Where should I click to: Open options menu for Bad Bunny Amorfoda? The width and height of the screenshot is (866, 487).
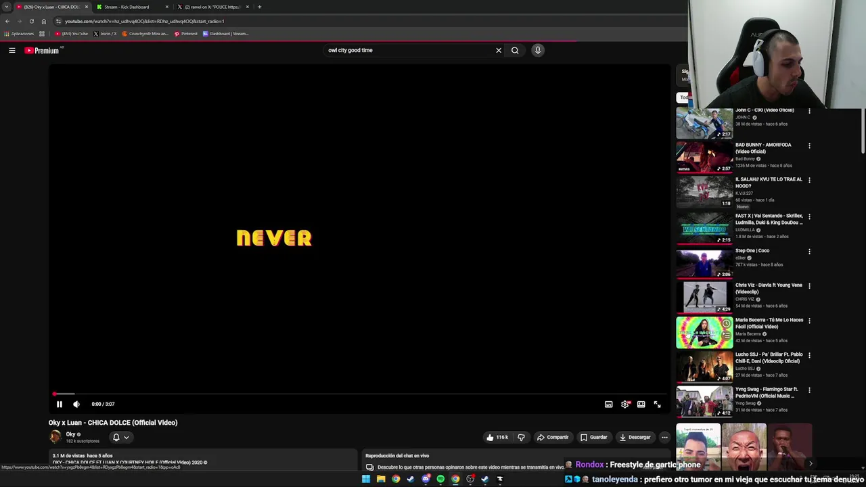click(809, 145)
